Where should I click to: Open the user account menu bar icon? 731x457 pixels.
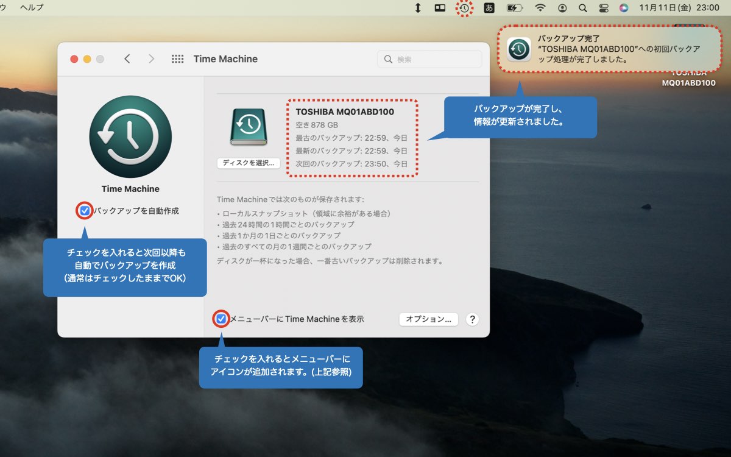pyautogui.click(x=562, y=8)
